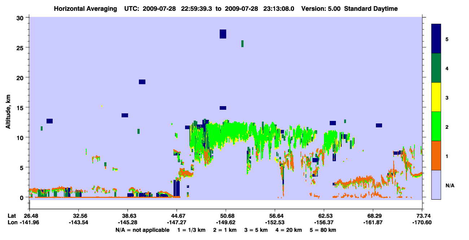Viewport: 469px width, 240px height.
Task: Click colorbar label 1
Action: (x=447, y=156)
